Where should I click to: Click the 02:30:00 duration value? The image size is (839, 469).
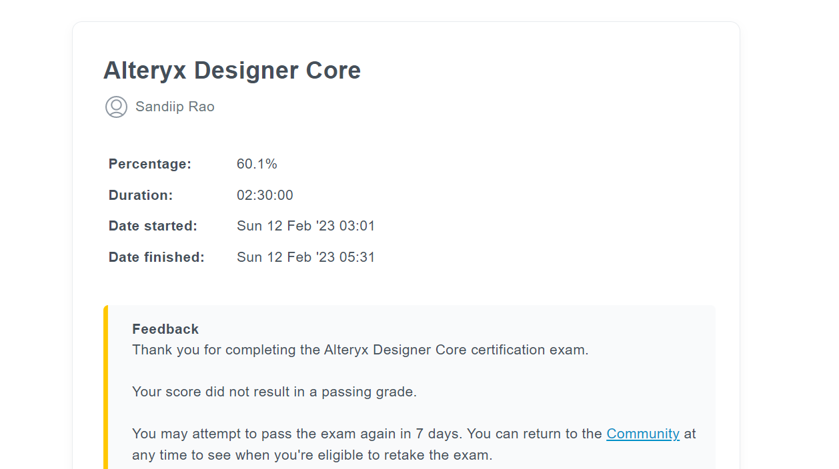coord(265,195)
